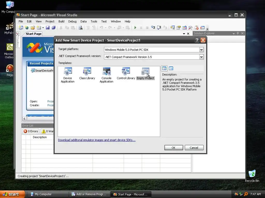
Task: Switch to My Computer taskbar item
Action: [x=48, y=194]
